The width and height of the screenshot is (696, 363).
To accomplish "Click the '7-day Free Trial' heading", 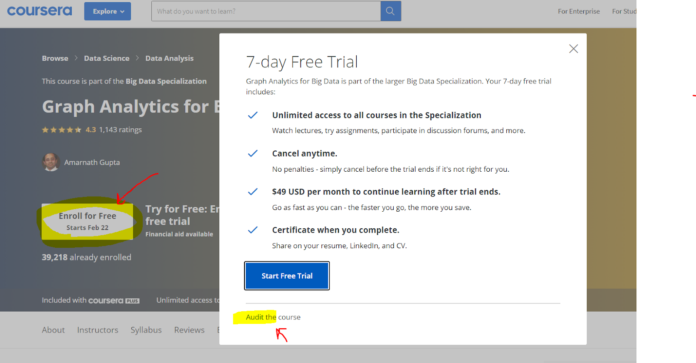I will coord(302,62).
